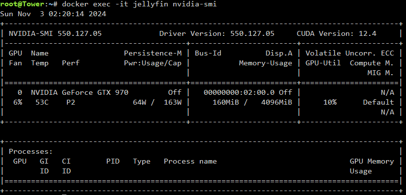This screenshot has height=195, width=406.
Task: Click the PID column header
Action: pyautogui.click(x=113, y=162)
